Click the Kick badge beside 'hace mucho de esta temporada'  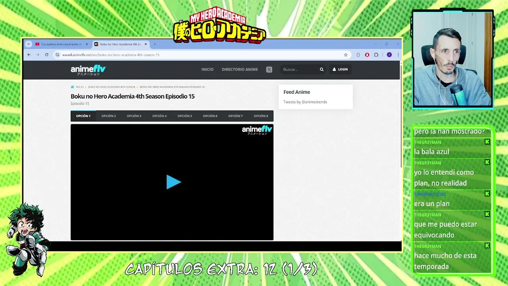click(x=487, y=246)
